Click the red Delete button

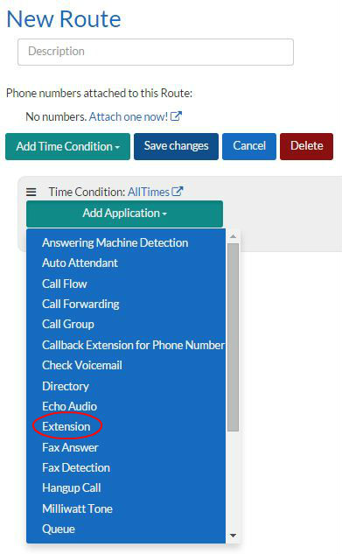tap(306, 146)
